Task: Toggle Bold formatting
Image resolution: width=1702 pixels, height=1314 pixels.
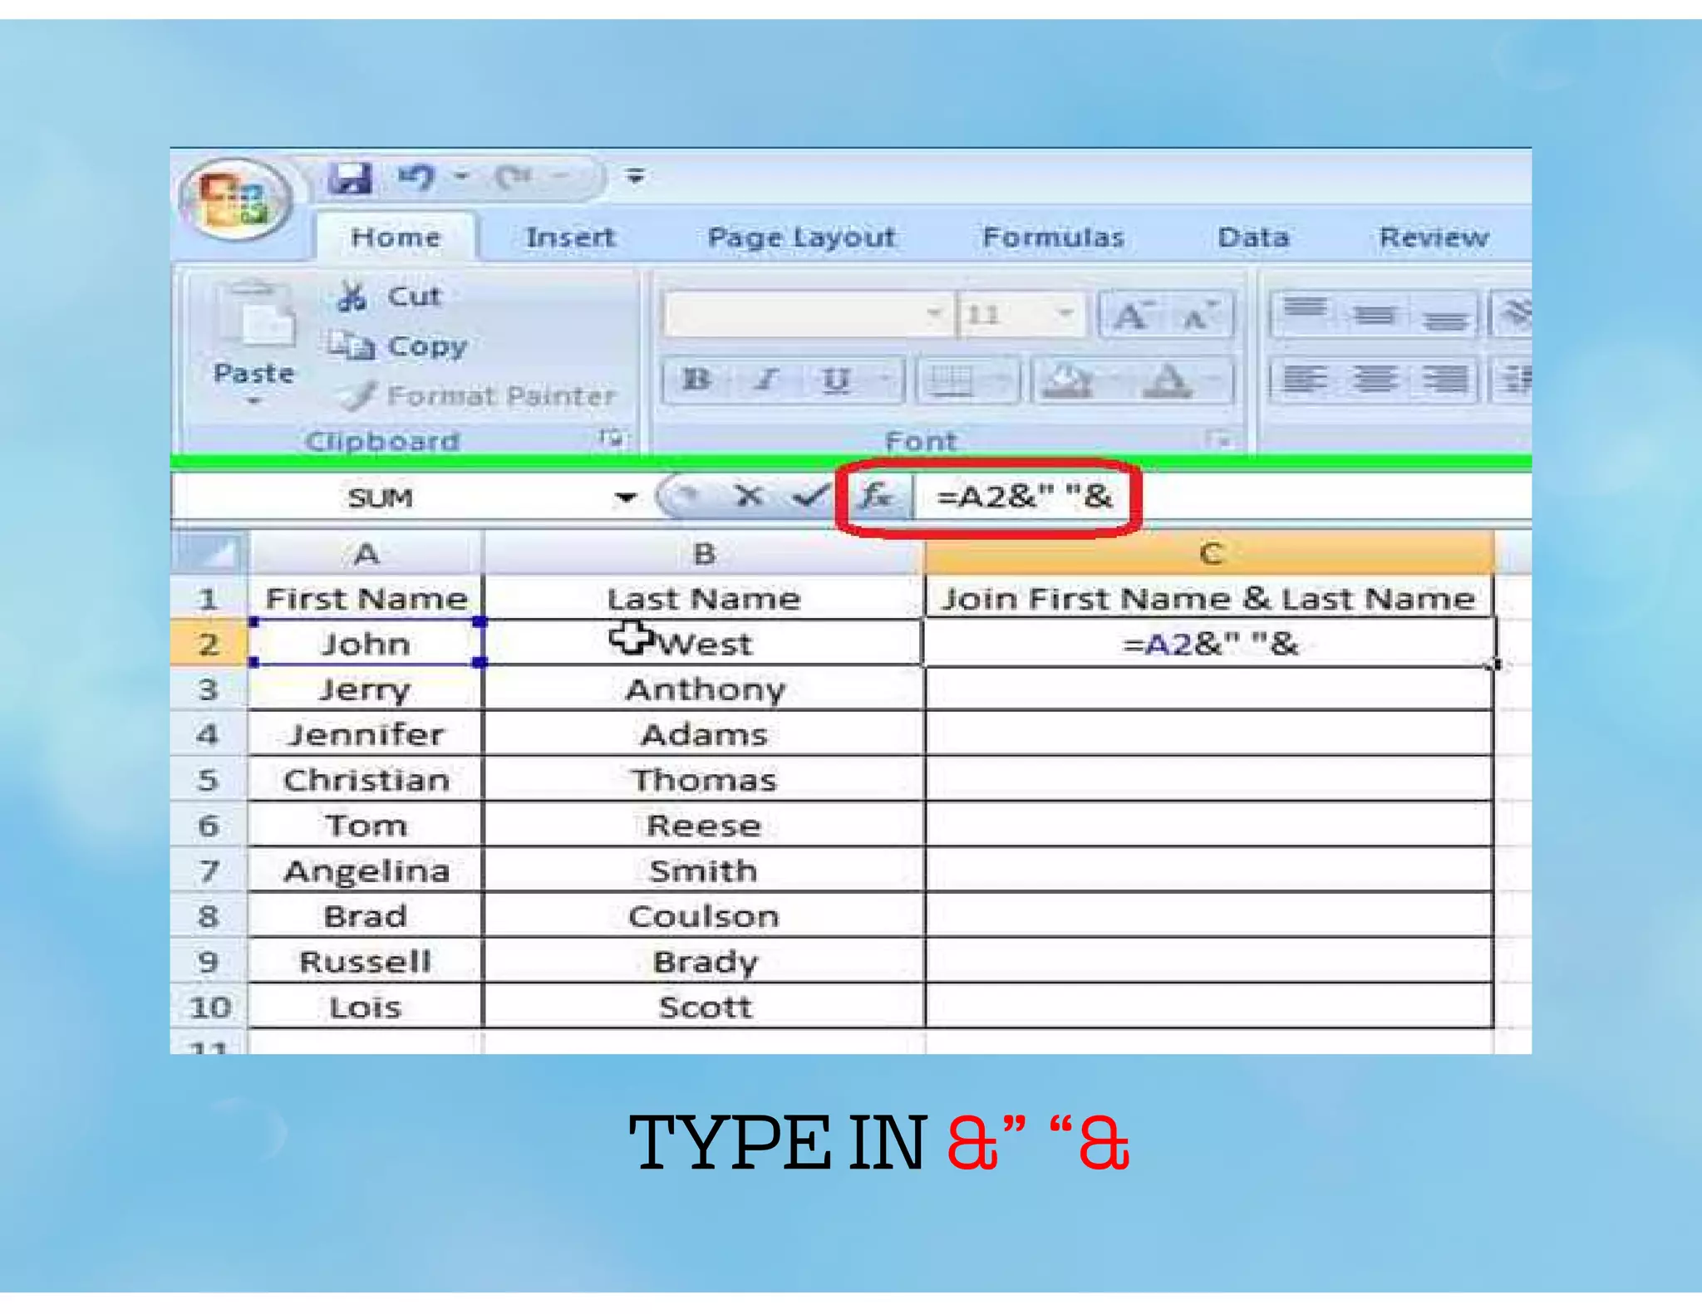Action: point(696,380)
